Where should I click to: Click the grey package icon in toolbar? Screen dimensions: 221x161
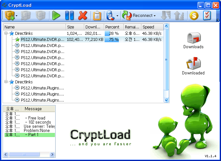tap(40, 15)
